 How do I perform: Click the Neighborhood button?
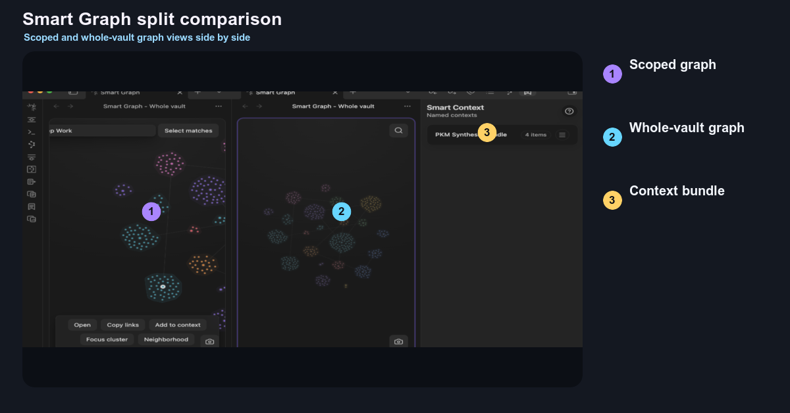point(166,339)
